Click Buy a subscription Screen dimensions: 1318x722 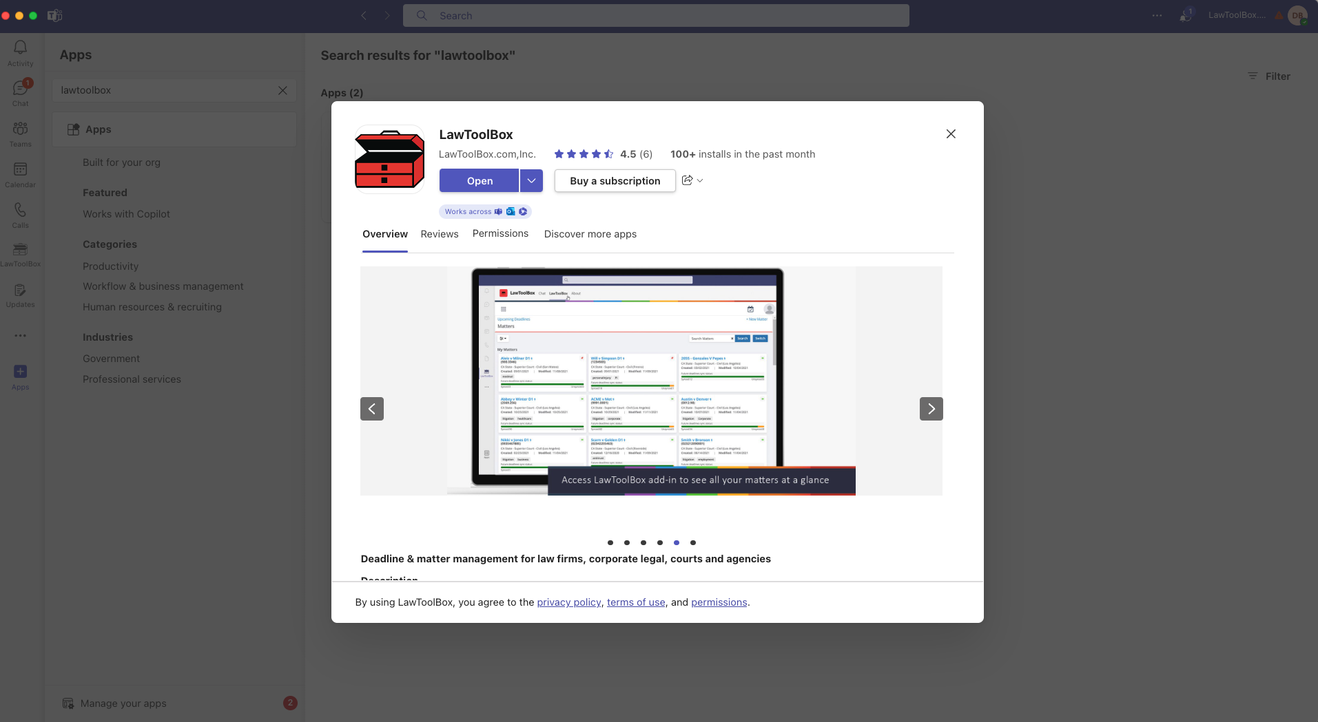[x=615, y=181]
